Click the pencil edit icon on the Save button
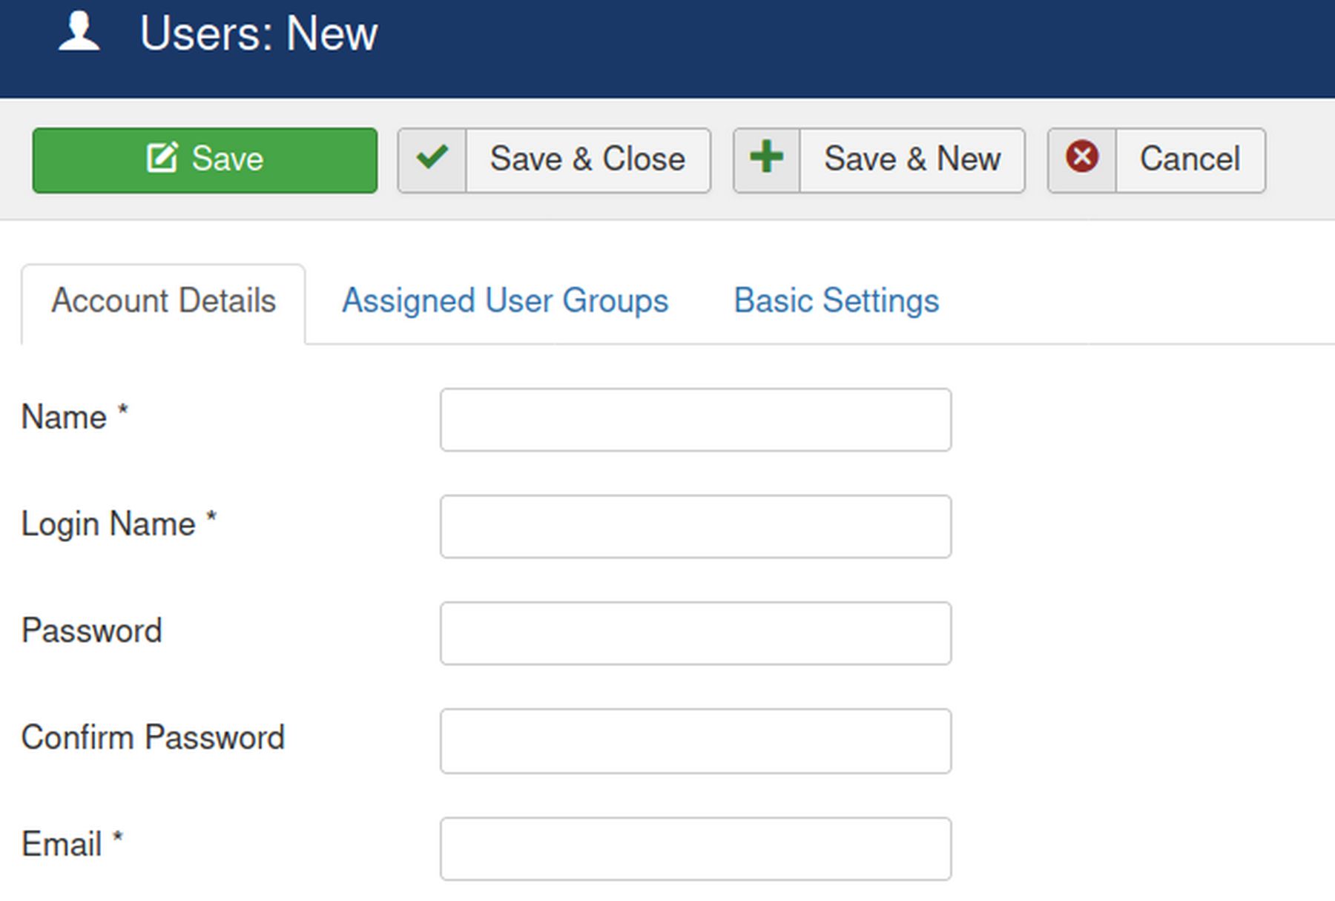This screenshot has height=901, width=1335. 162,158
